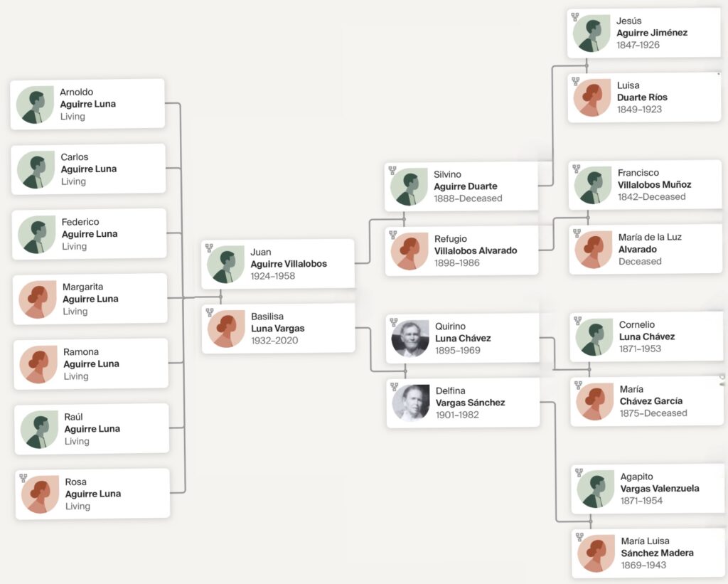Click the María Chávez García name
The height and width of the screenshot is (584, 728).
coord(651,401)
